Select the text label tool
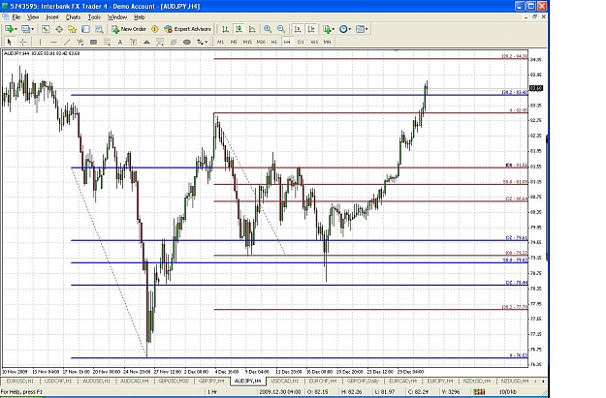Viewport: 606px width, 398px height. tap(134, 42)
